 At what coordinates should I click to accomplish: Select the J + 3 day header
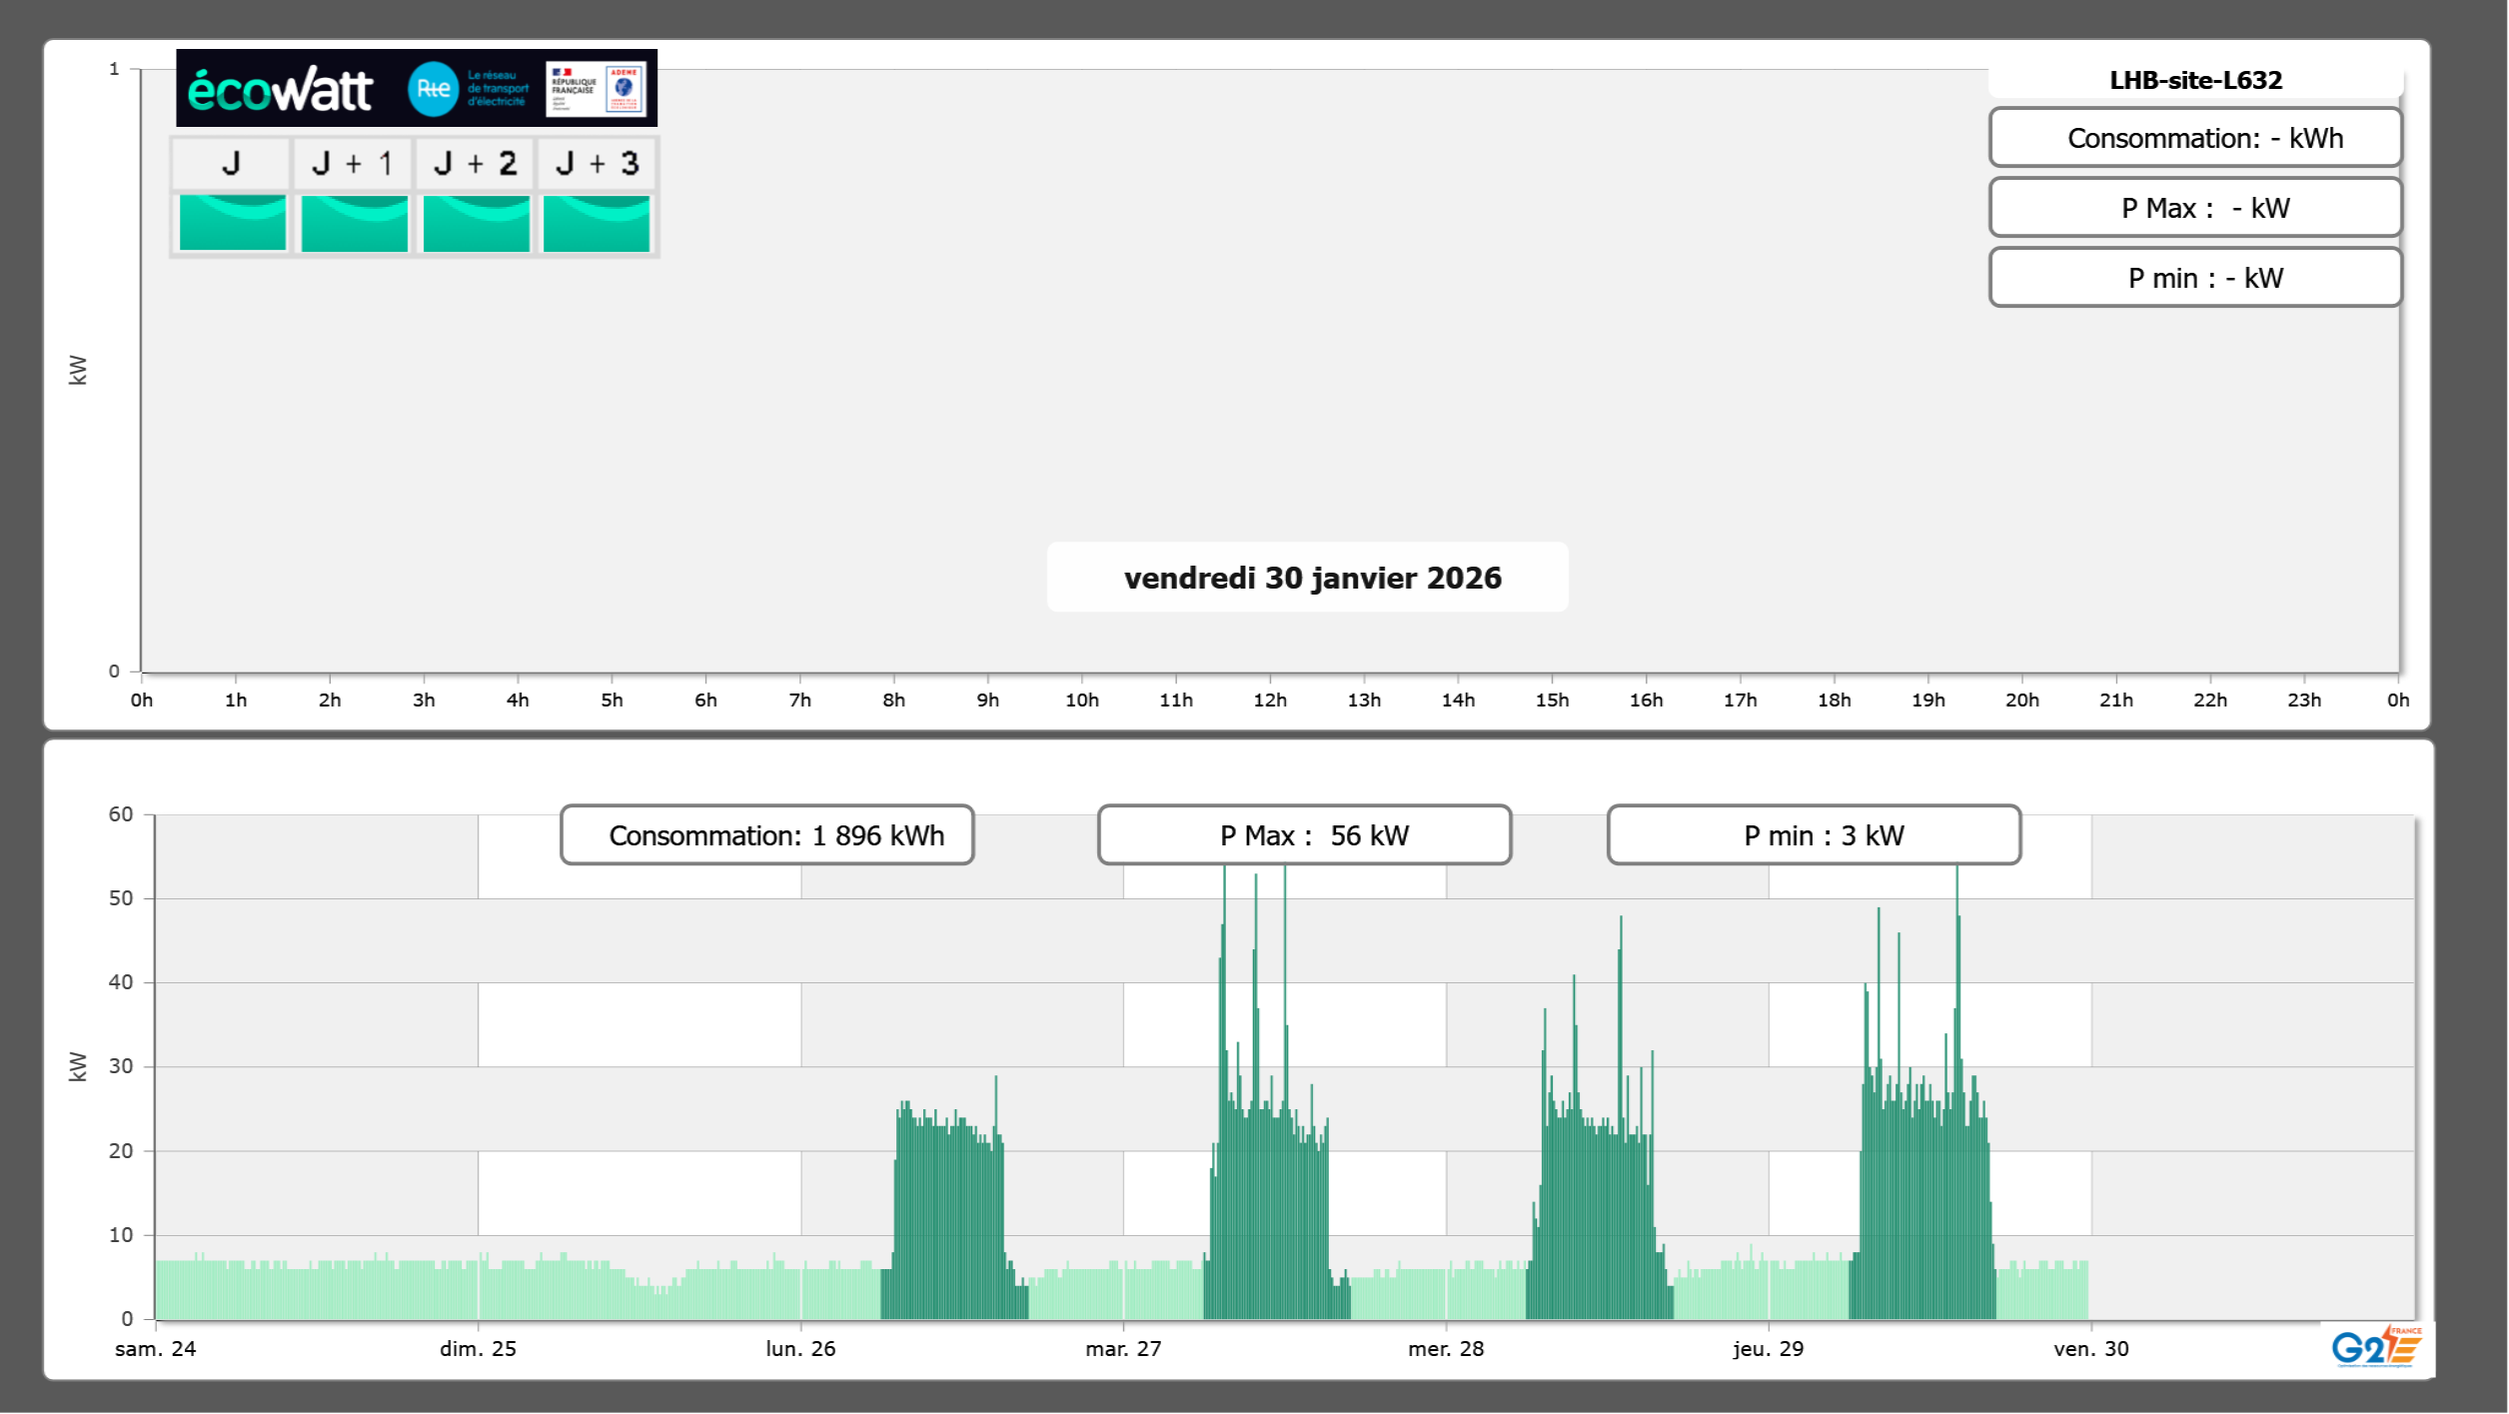597,164
